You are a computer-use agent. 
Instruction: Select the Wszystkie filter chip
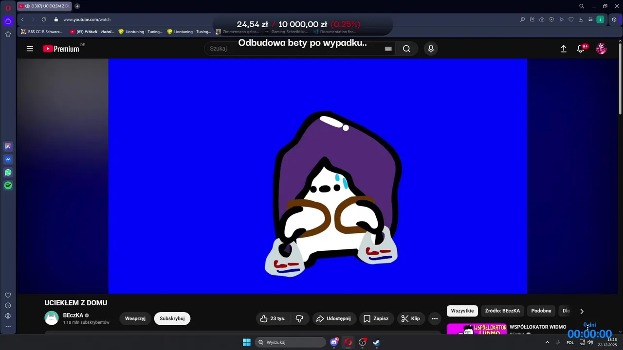click(462, 311)
